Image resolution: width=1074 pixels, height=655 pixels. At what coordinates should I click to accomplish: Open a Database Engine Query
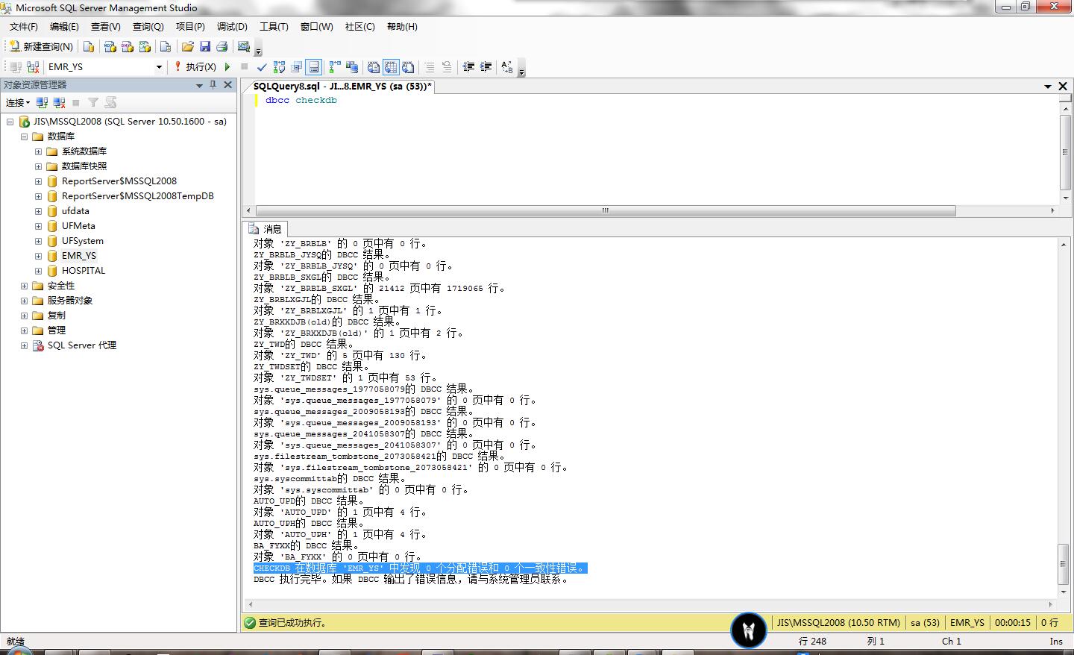[x=89, y=46]
